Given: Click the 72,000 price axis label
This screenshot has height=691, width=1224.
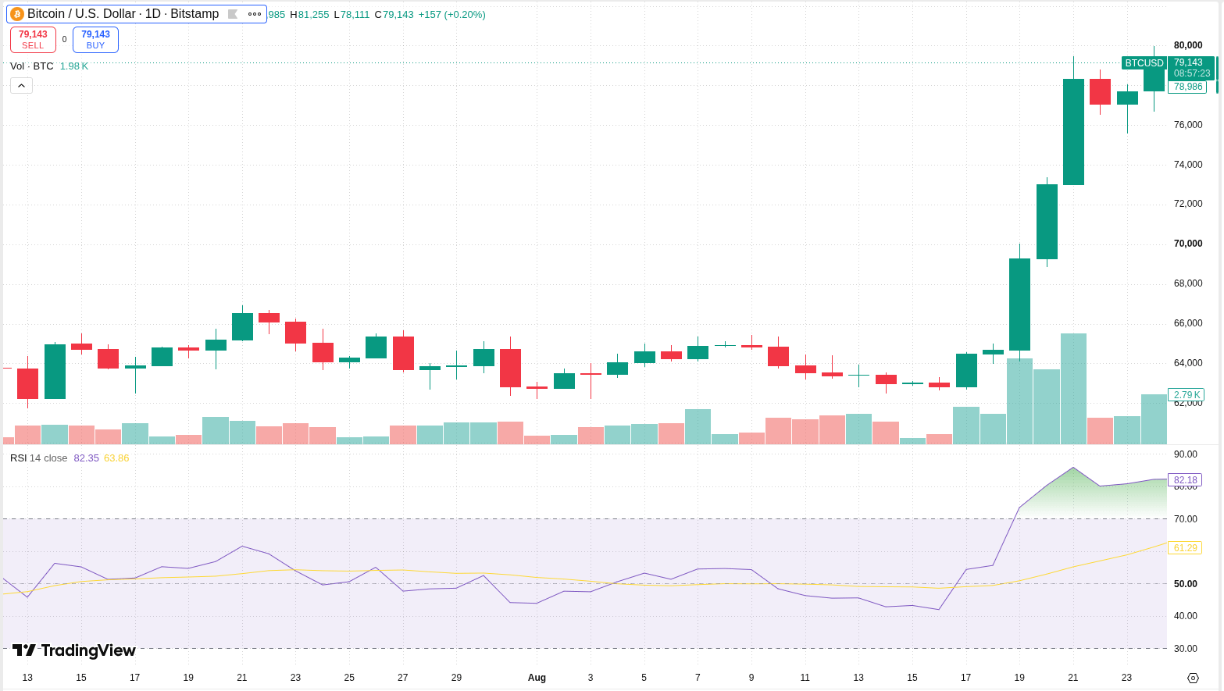Looking at the screenshot, I should [x=1188, y=204].
